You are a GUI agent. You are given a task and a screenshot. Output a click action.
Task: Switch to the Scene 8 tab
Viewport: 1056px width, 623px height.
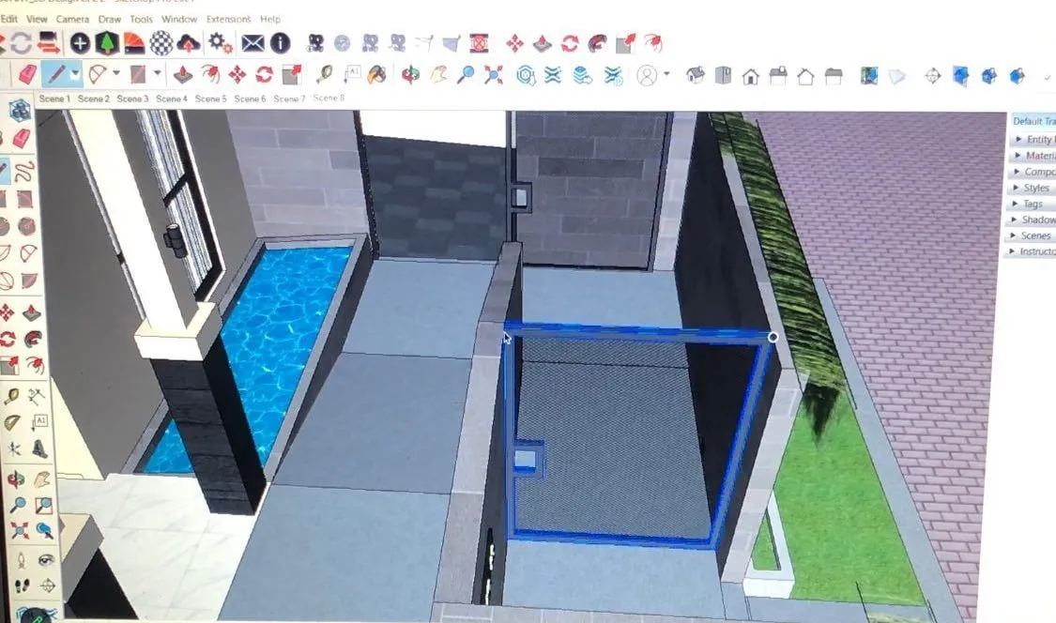tap(328, 98)
